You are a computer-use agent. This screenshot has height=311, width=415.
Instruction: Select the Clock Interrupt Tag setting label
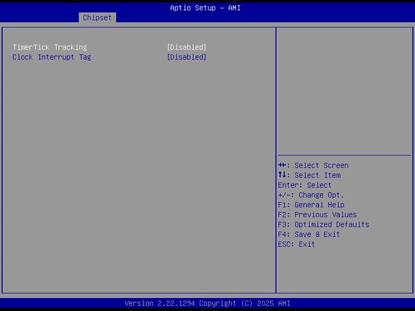52,57
